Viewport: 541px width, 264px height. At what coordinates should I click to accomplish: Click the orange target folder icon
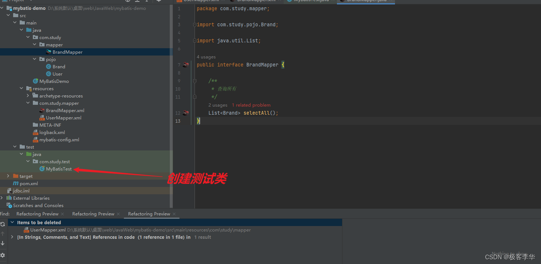tap(16, 176)
